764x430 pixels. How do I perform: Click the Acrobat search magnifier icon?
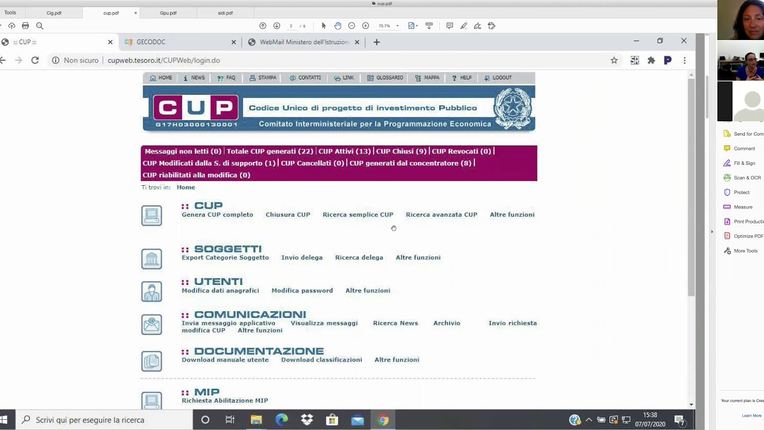(40, 26)
